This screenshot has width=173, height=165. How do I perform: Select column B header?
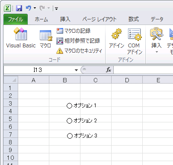click(65, 80)
